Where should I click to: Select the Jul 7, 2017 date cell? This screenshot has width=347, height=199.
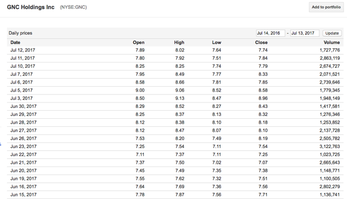21,74
